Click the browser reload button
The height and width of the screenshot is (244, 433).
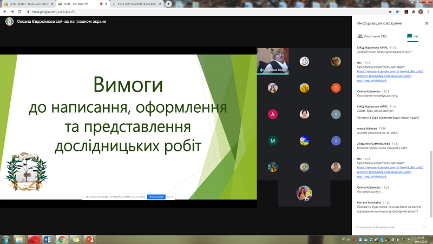(20, 11)
